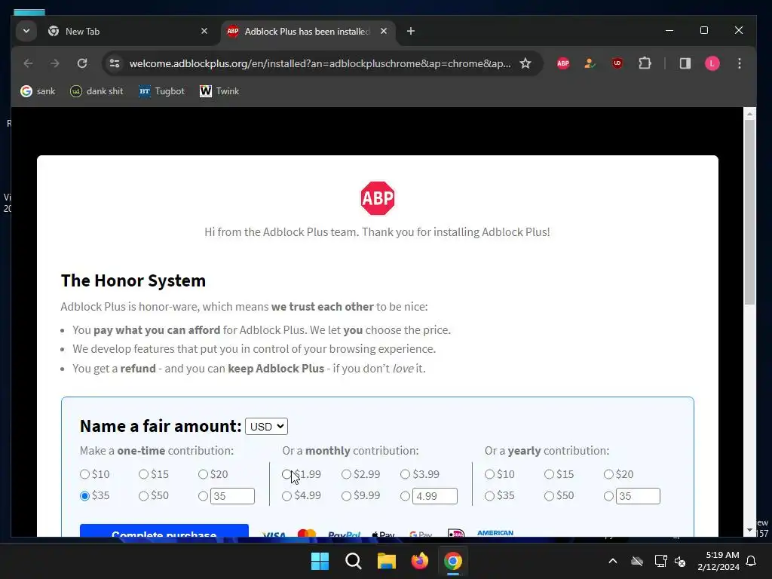Select monthly $2.99 contribution
772x579 pixels.
[346, 474]
